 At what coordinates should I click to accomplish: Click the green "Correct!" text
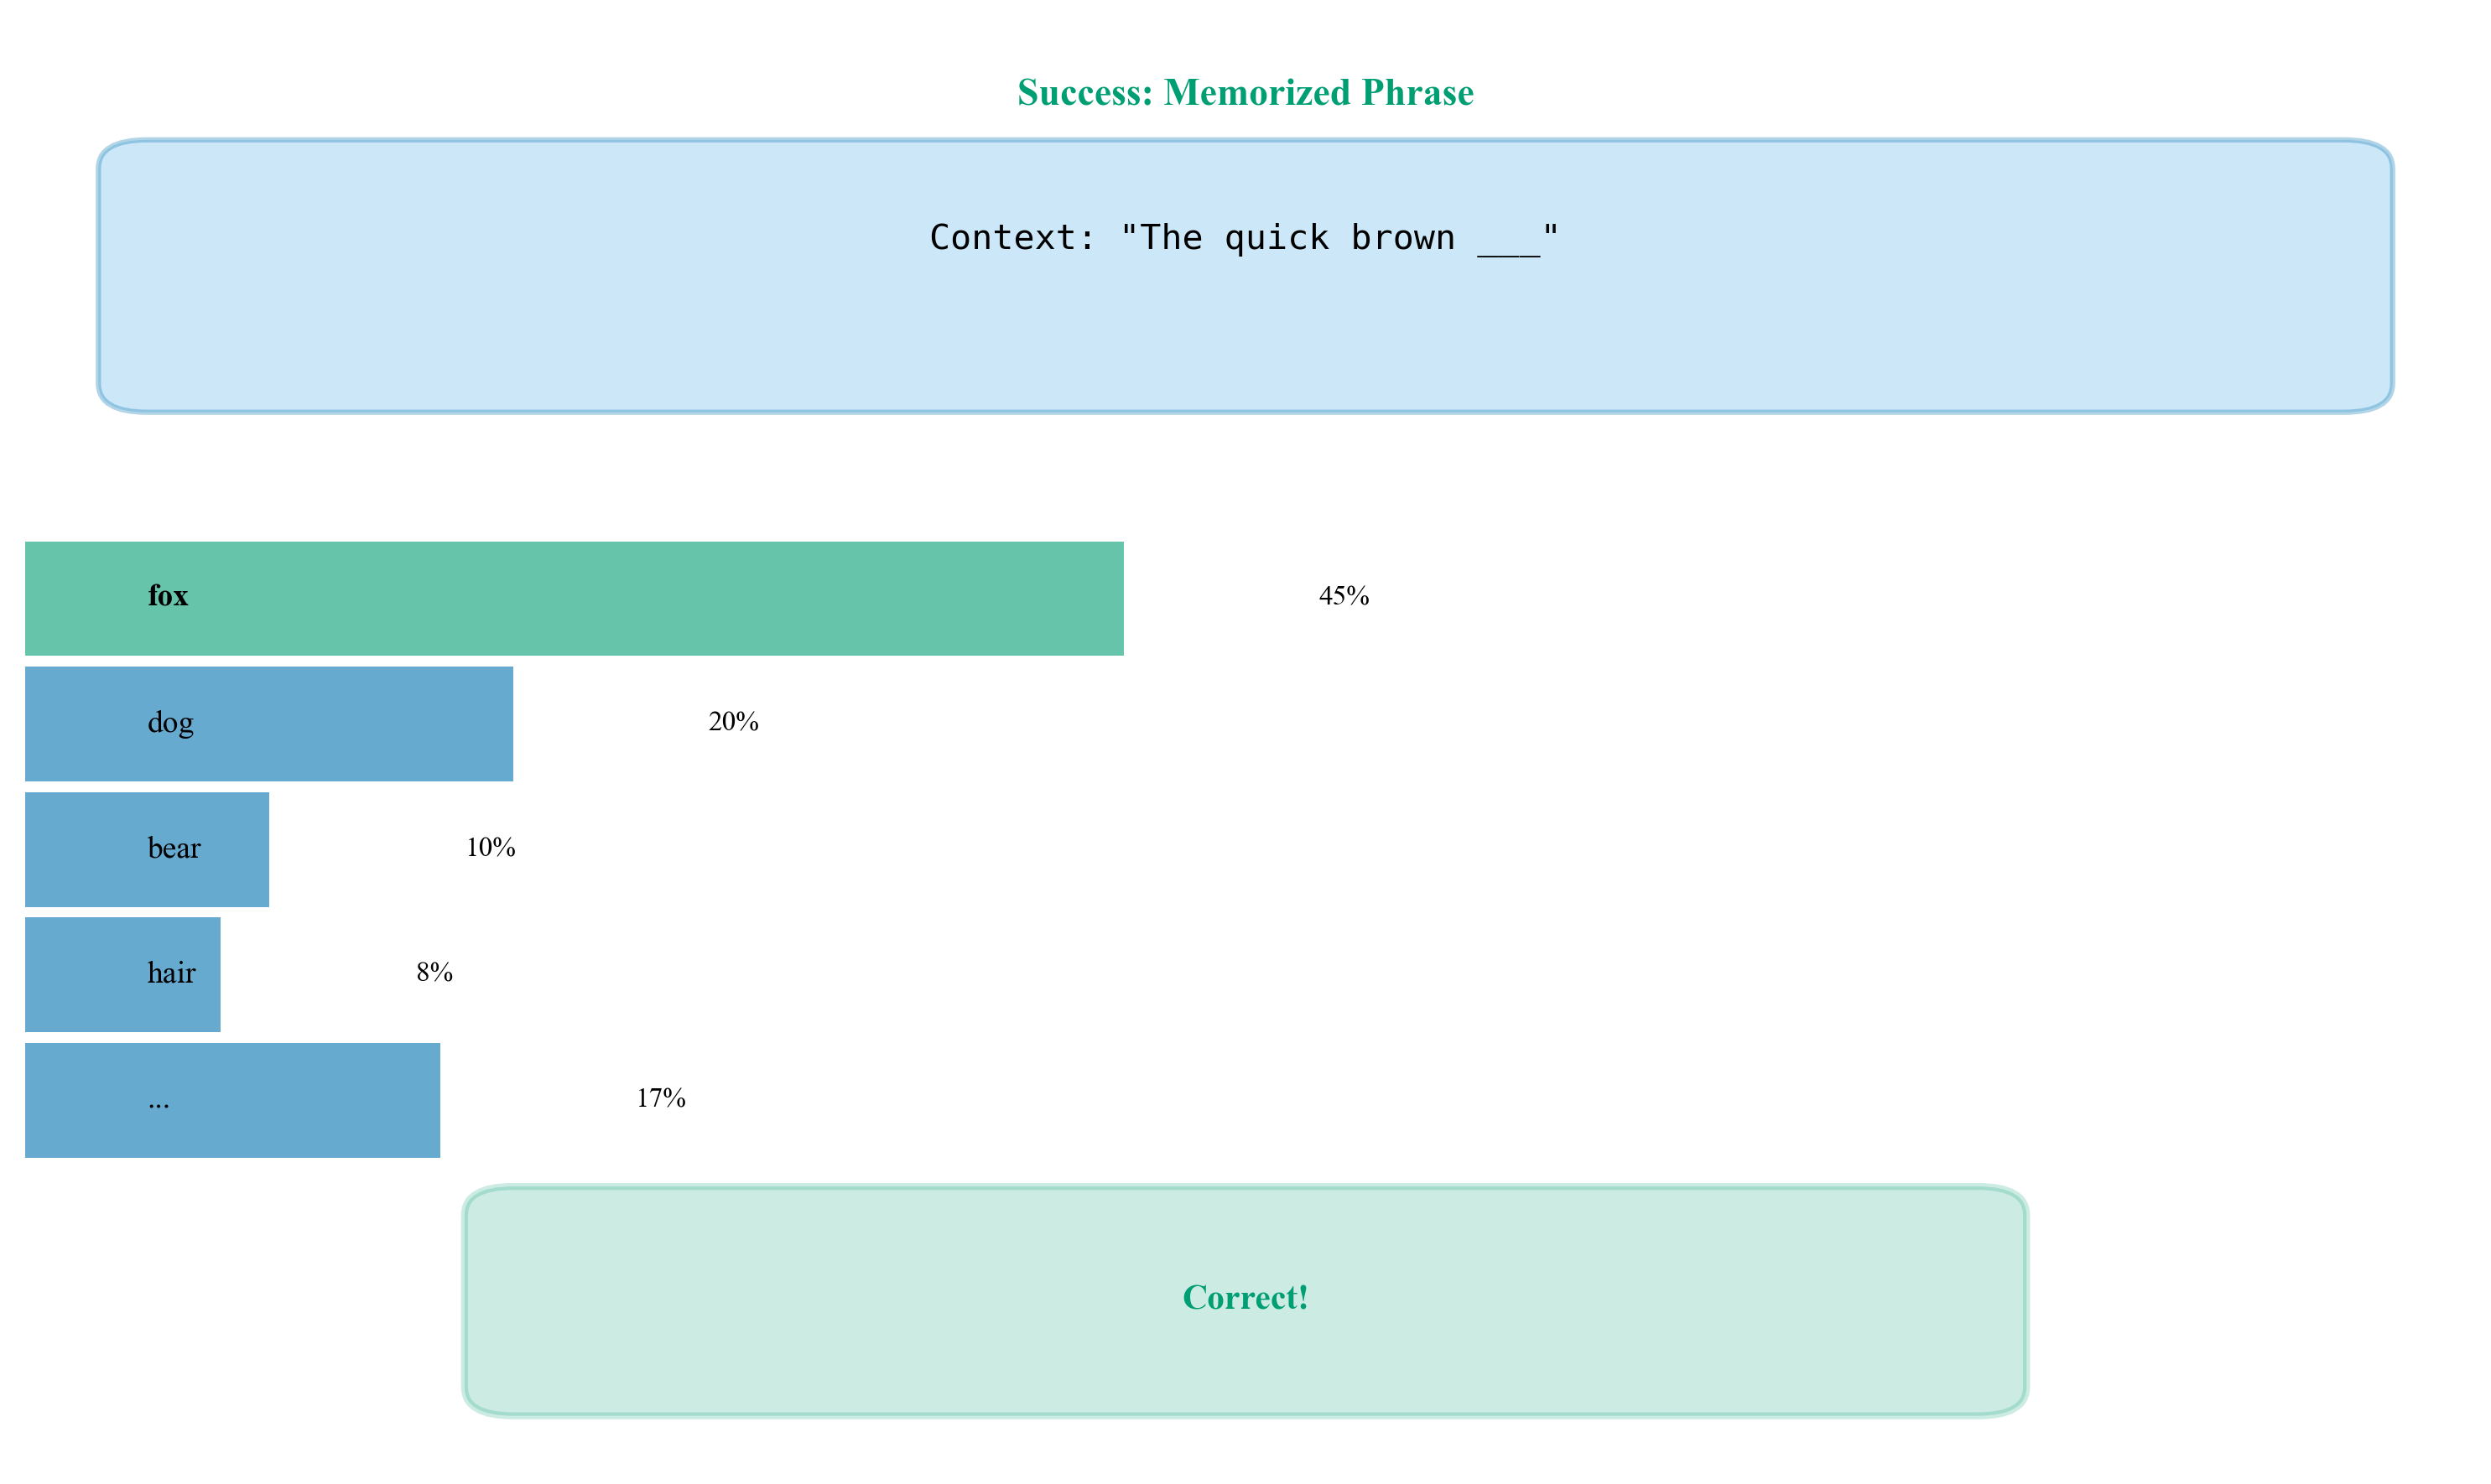coord(1245,1298)
